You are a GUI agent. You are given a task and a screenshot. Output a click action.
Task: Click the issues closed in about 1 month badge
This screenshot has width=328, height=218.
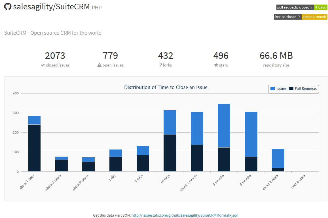(x=301, y=17)
